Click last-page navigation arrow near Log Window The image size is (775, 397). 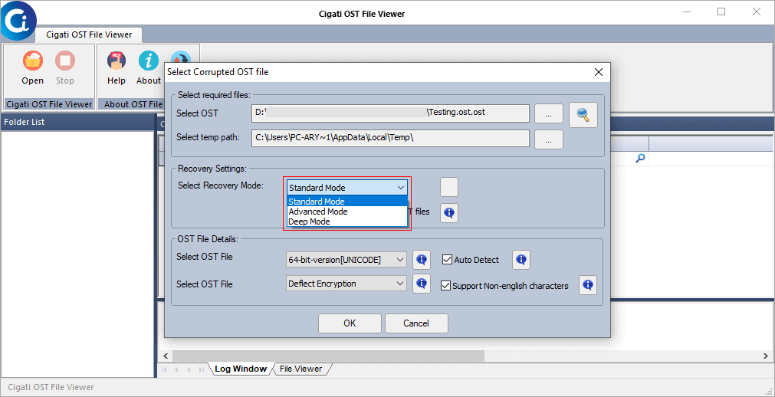pyautogui.click(x=201, y=369)
